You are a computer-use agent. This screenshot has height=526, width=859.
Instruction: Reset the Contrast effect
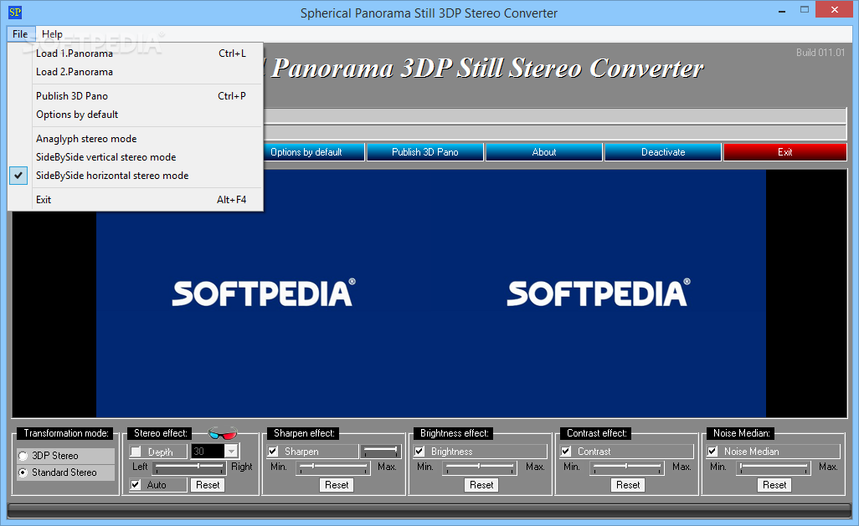pos(628,485)
